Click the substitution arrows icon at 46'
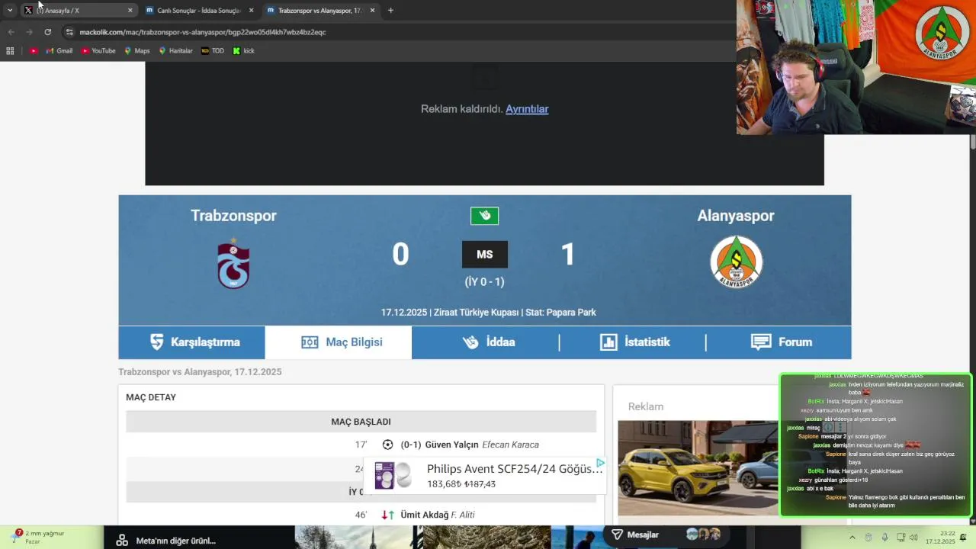976x549 pixels. tap(387, 515)
